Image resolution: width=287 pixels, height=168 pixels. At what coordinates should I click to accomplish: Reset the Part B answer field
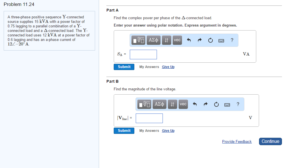pos(216,104)
